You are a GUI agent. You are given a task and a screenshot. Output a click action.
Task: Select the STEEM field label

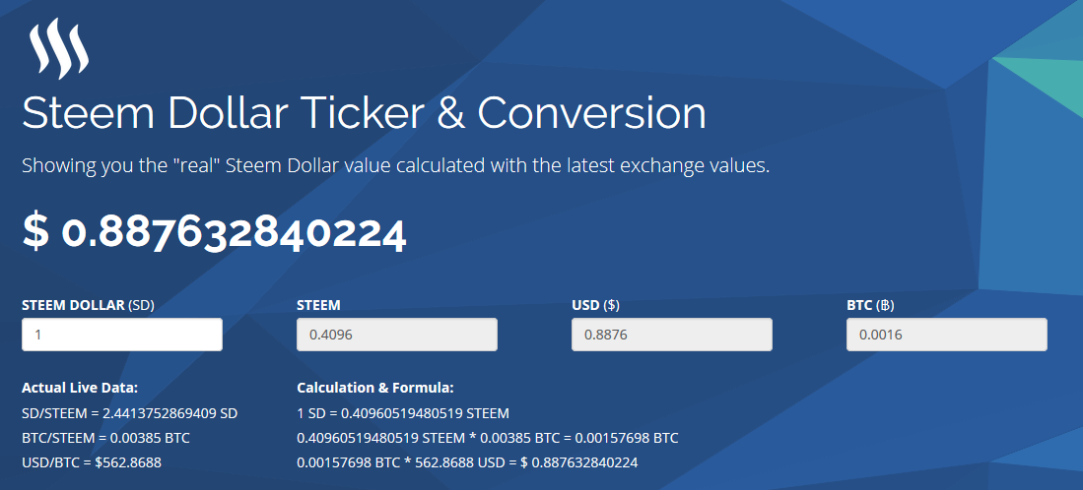(x=318, y=305)
